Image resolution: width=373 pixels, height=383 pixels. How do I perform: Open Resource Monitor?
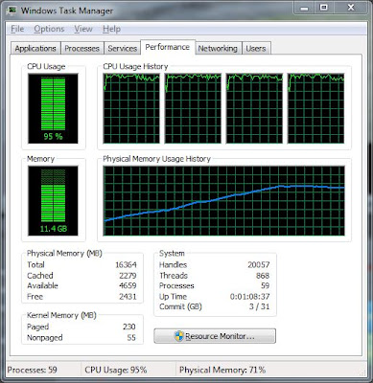point(215,336)
